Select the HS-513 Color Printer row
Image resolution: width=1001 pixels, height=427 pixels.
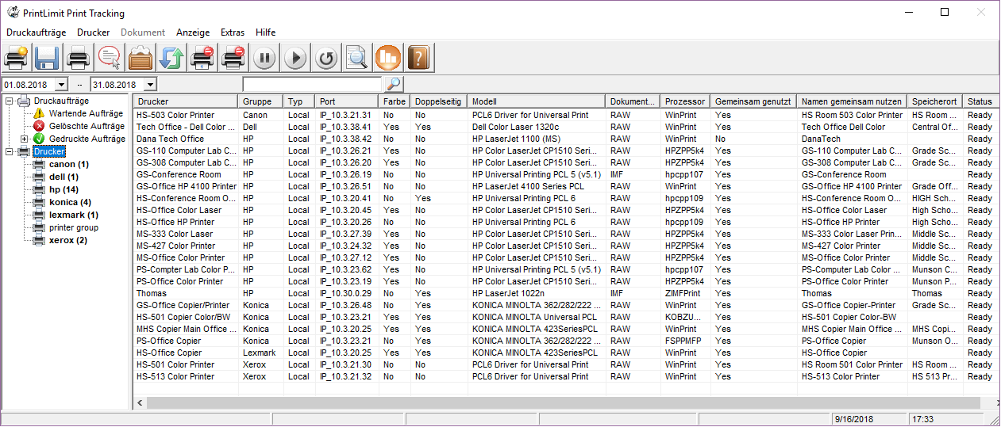(x=565, y=376)
